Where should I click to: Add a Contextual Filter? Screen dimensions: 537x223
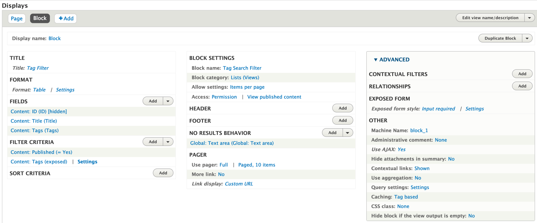[522, 74]
